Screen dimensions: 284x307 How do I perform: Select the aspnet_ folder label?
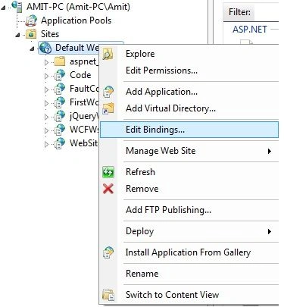[84, 61]
